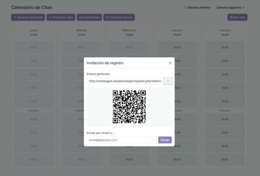The width and height of the screenshot is (260, 176).
Task: Select Viernes 12:00 slot
Action: pos(225,74)
